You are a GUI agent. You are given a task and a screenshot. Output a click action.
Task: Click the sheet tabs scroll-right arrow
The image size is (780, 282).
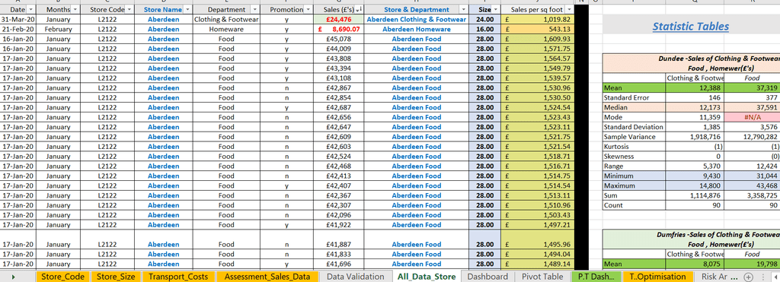(x=14, y=277)
